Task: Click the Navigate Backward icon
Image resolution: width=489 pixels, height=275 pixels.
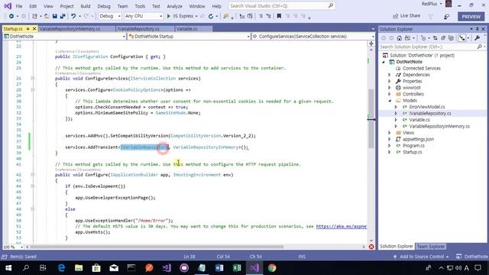Action: click(11, 16)
